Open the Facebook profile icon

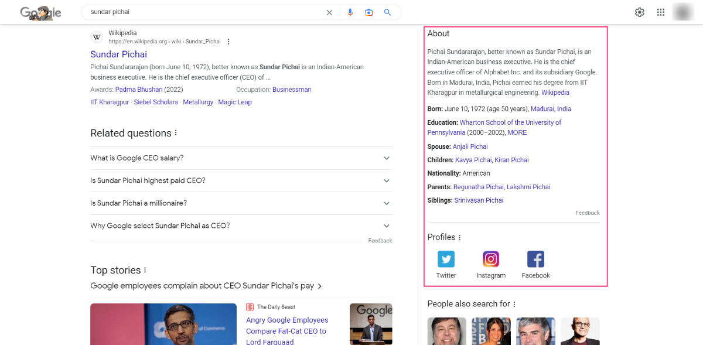535,259
